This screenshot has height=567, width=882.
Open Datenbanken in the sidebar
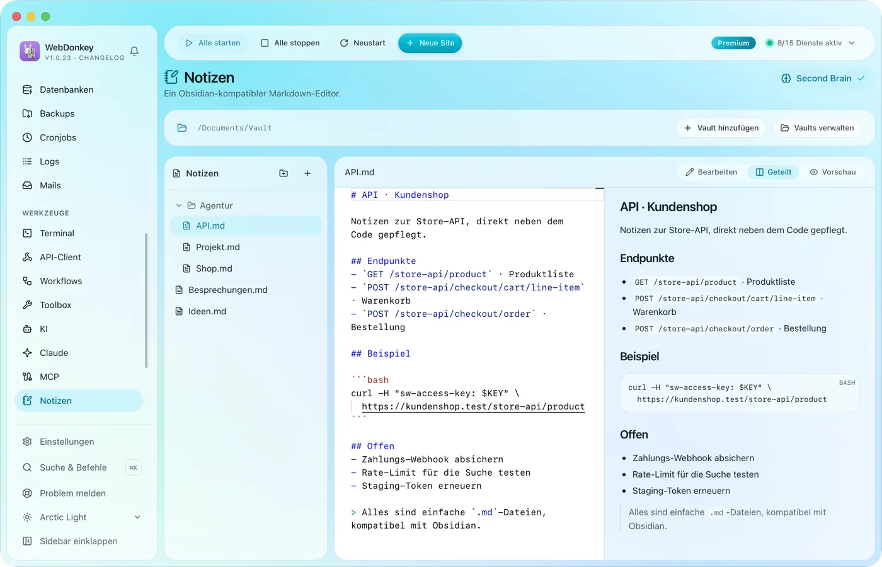coord(79,89)
